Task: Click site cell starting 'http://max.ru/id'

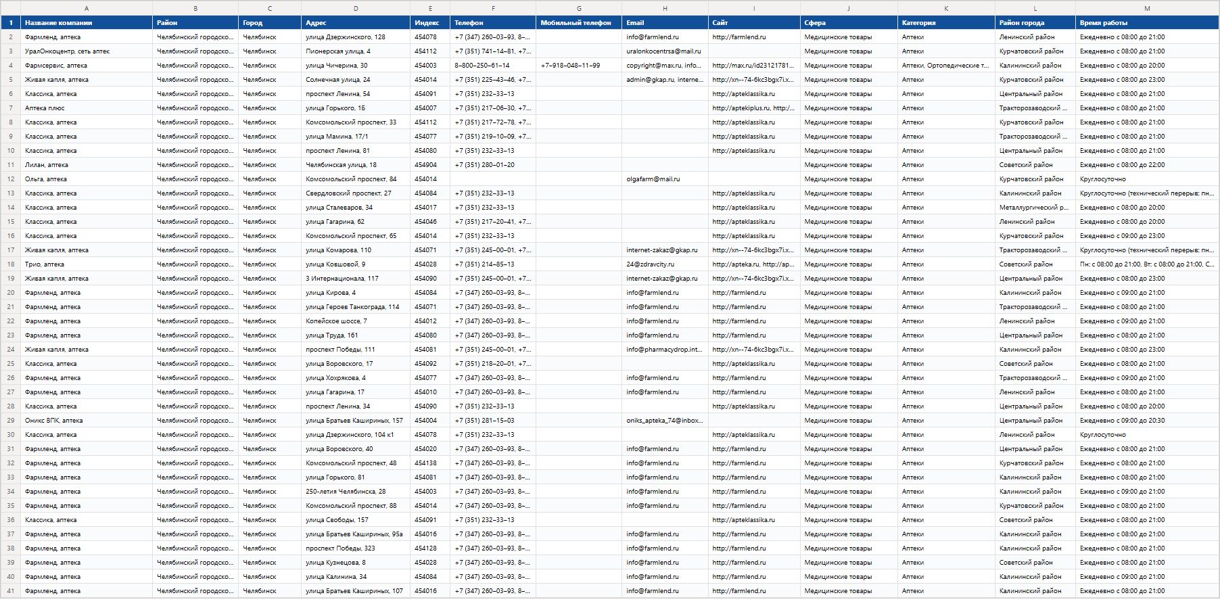Action: coord(755,66)
